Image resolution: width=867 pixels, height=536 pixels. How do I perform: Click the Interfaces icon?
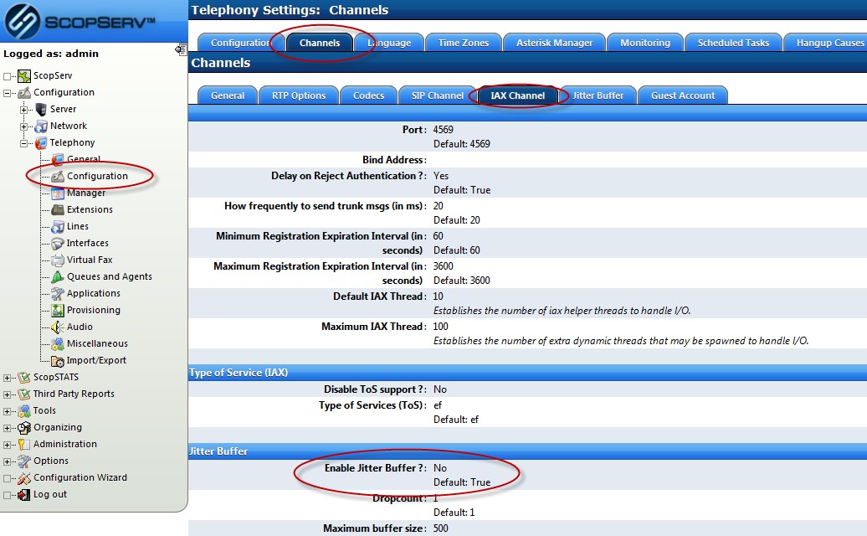(x=58, y=244)
